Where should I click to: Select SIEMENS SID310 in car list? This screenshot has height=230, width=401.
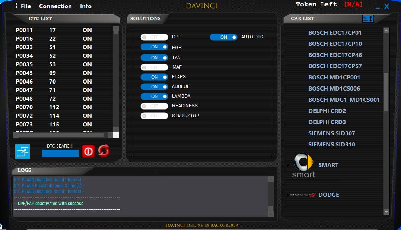(331, 145)
